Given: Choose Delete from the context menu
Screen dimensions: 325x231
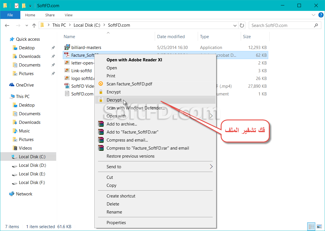Looking at the screenshot, I should coord(155,204).
